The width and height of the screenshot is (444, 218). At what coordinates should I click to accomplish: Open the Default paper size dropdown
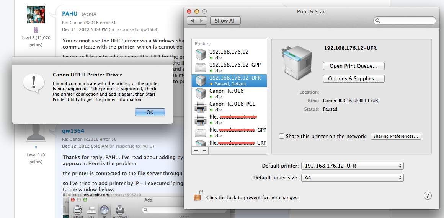[352, 178]
